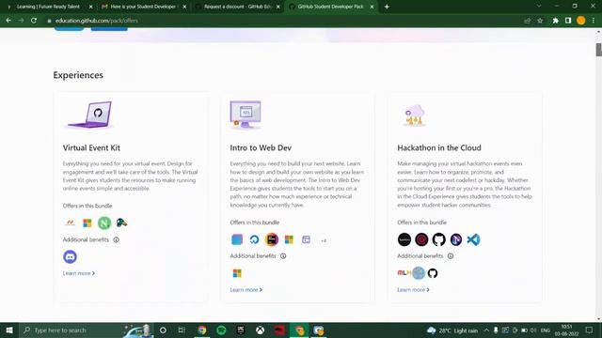Open the Learn more link under Virtual Event Kit
This screenshot has width=602, height=338.
(x=79, y=273)
